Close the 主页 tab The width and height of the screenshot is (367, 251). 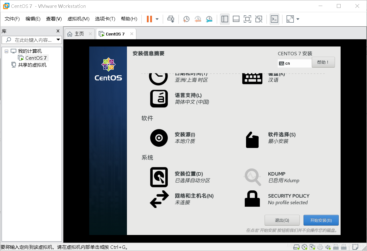click(x=90, y=34)
